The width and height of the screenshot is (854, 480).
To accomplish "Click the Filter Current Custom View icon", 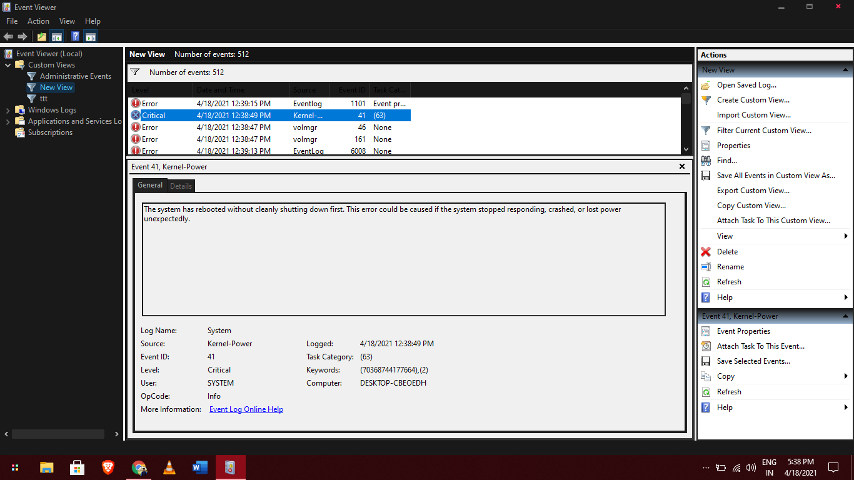I will pyautogui.click(x=706, y=131).
